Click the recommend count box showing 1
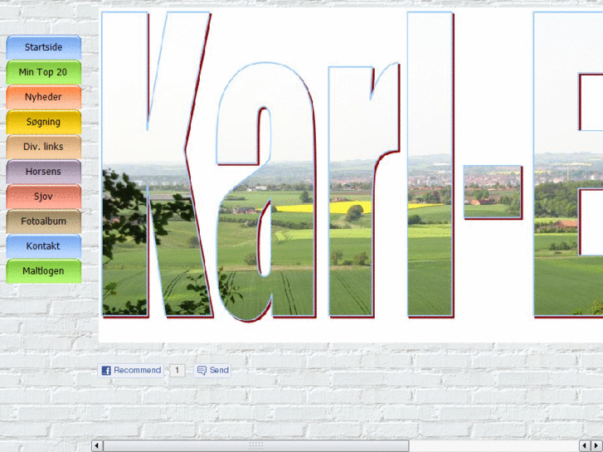 pos(177,371)
